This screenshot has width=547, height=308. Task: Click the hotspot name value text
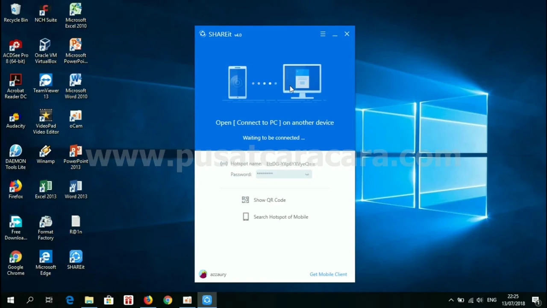pos(291,164)
